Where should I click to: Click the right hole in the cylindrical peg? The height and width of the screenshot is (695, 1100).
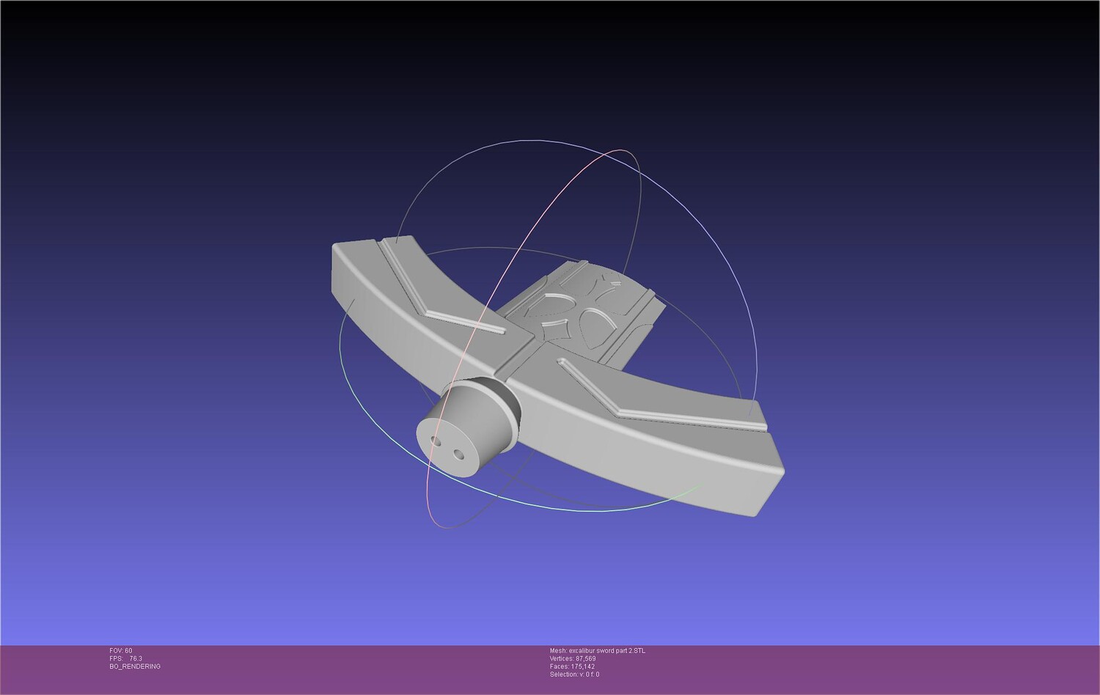[x=460, y=455]
